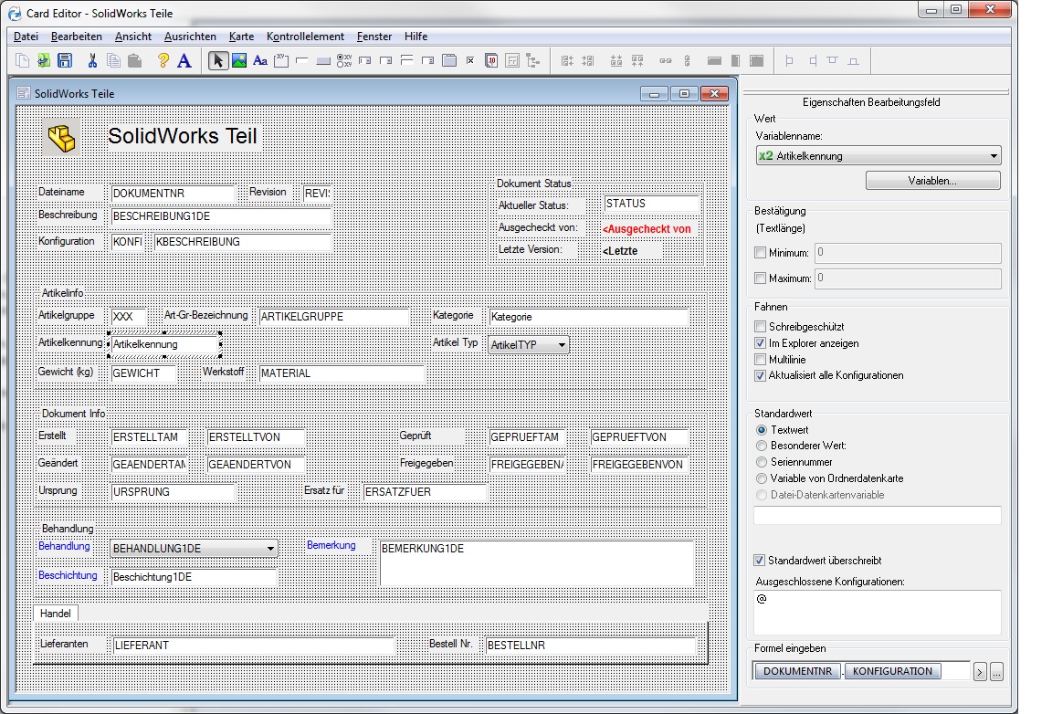1052x714 pixels.
Task: Select the Seriennummer radio button
Action: tap(762, 462)
